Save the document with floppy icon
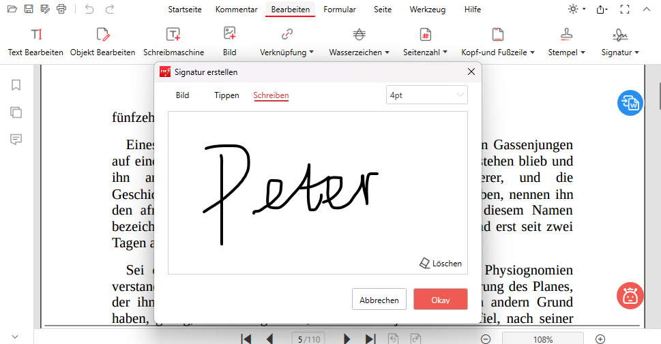 click(x=29, y=9)
